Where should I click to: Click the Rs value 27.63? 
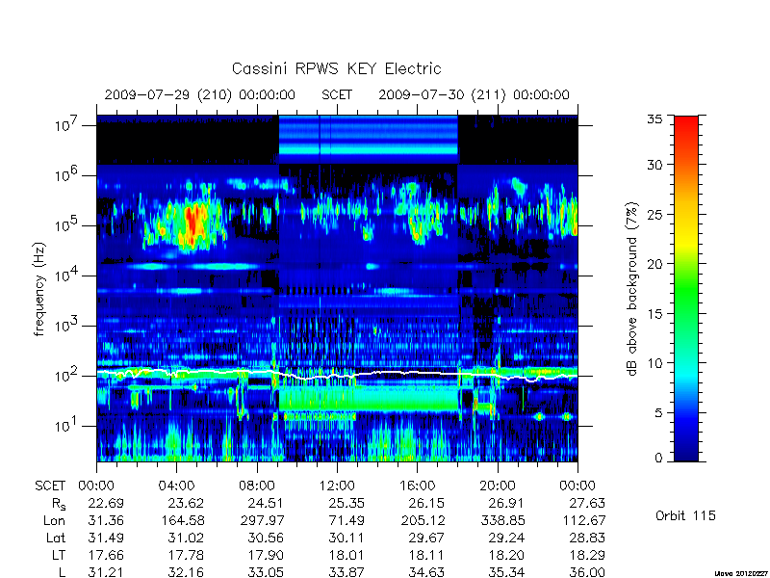point(587,503)
